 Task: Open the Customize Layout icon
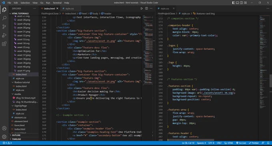tap(246, 3)
